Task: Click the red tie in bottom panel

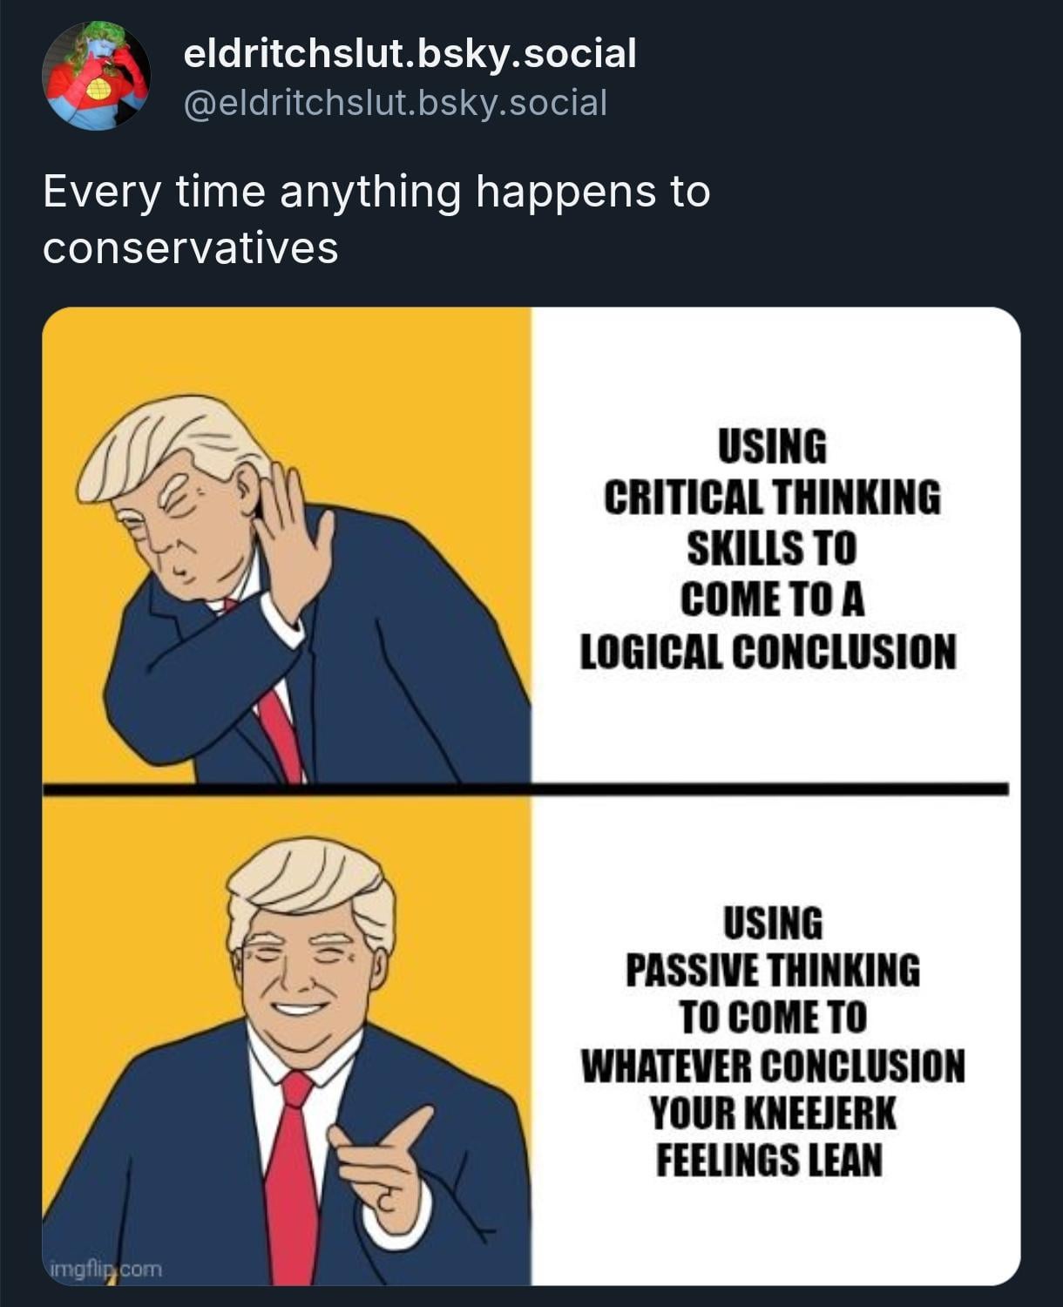Action: coord(293,1178)
